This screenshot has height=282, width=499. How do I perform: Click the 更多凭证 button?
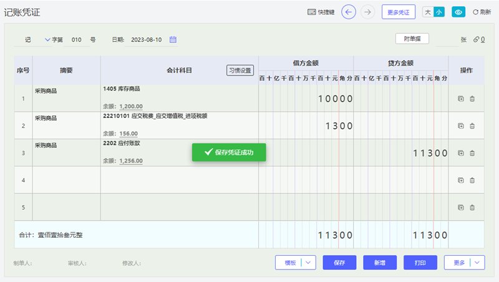point(398,12)
